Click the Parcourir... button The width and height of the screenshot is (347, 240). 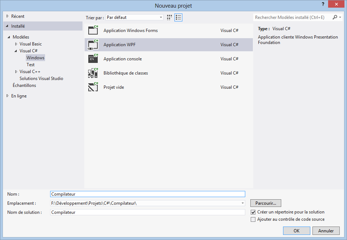pyautogui.click(x=266, y=203)
